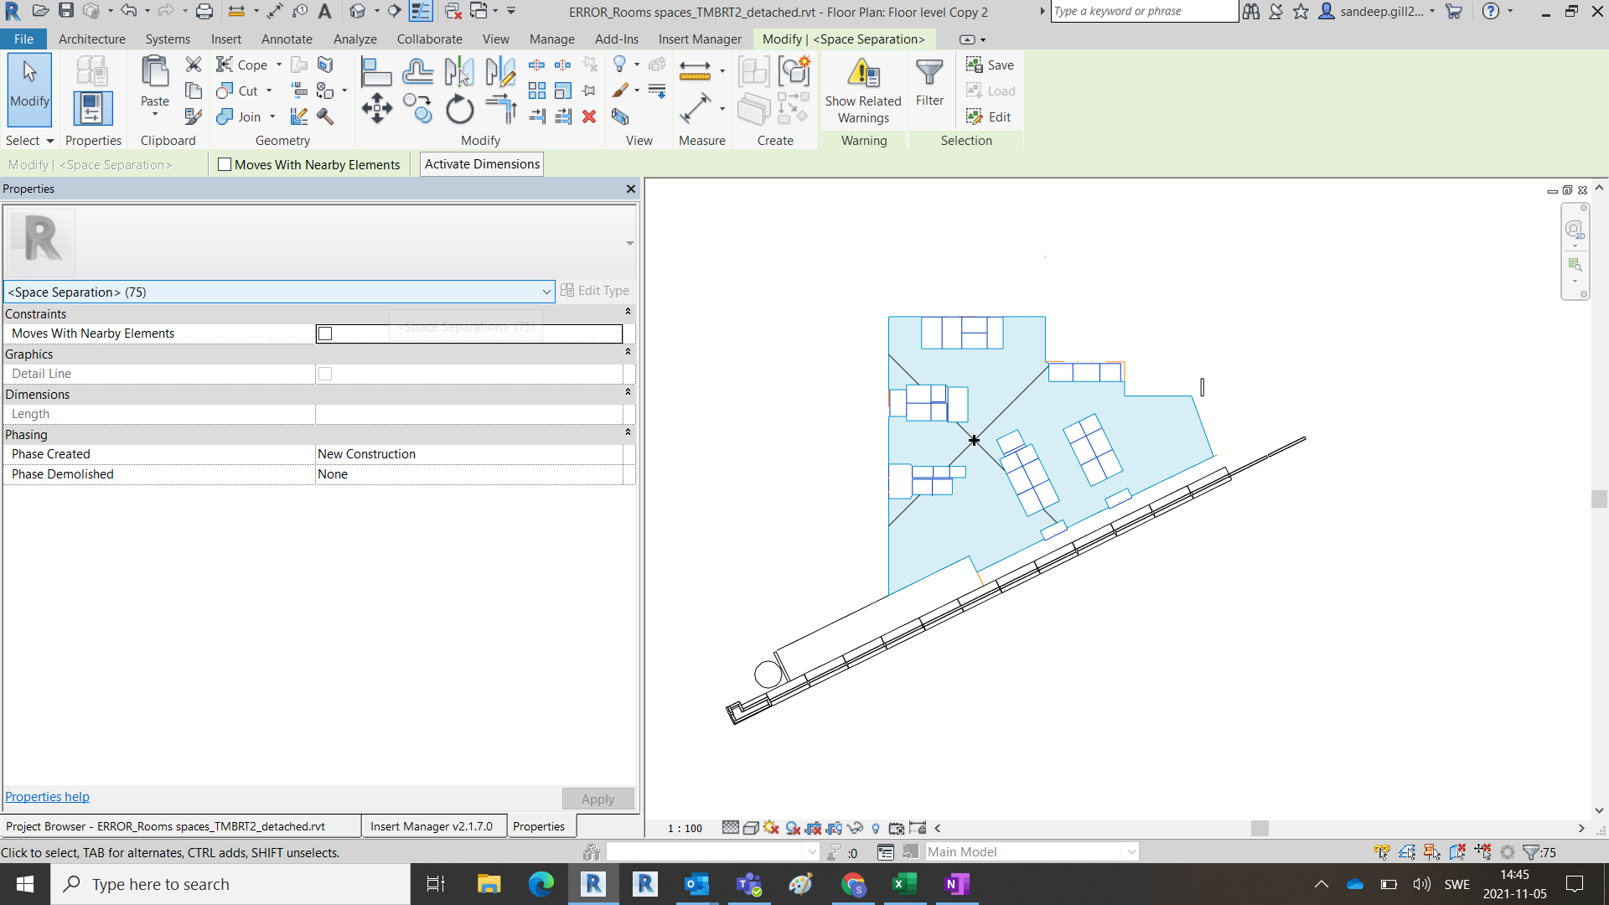Click Edit selection button
1609x905 pixels.
point(989,116)
